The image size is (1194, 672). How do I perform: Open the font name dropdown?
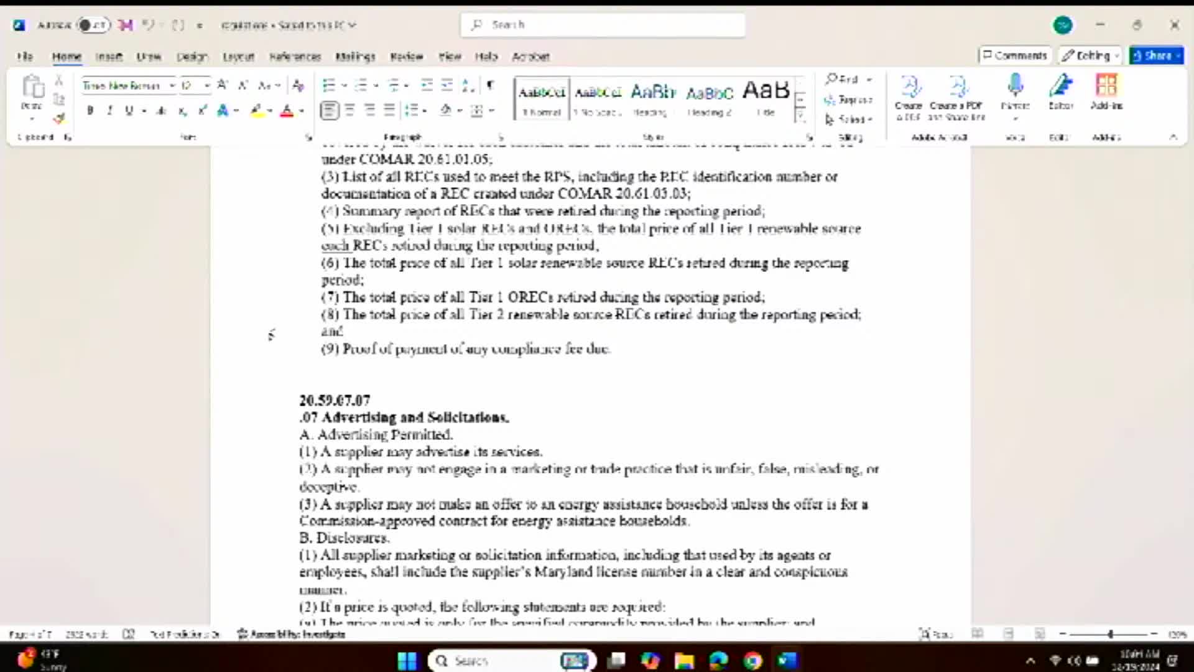tap(172, 85)
